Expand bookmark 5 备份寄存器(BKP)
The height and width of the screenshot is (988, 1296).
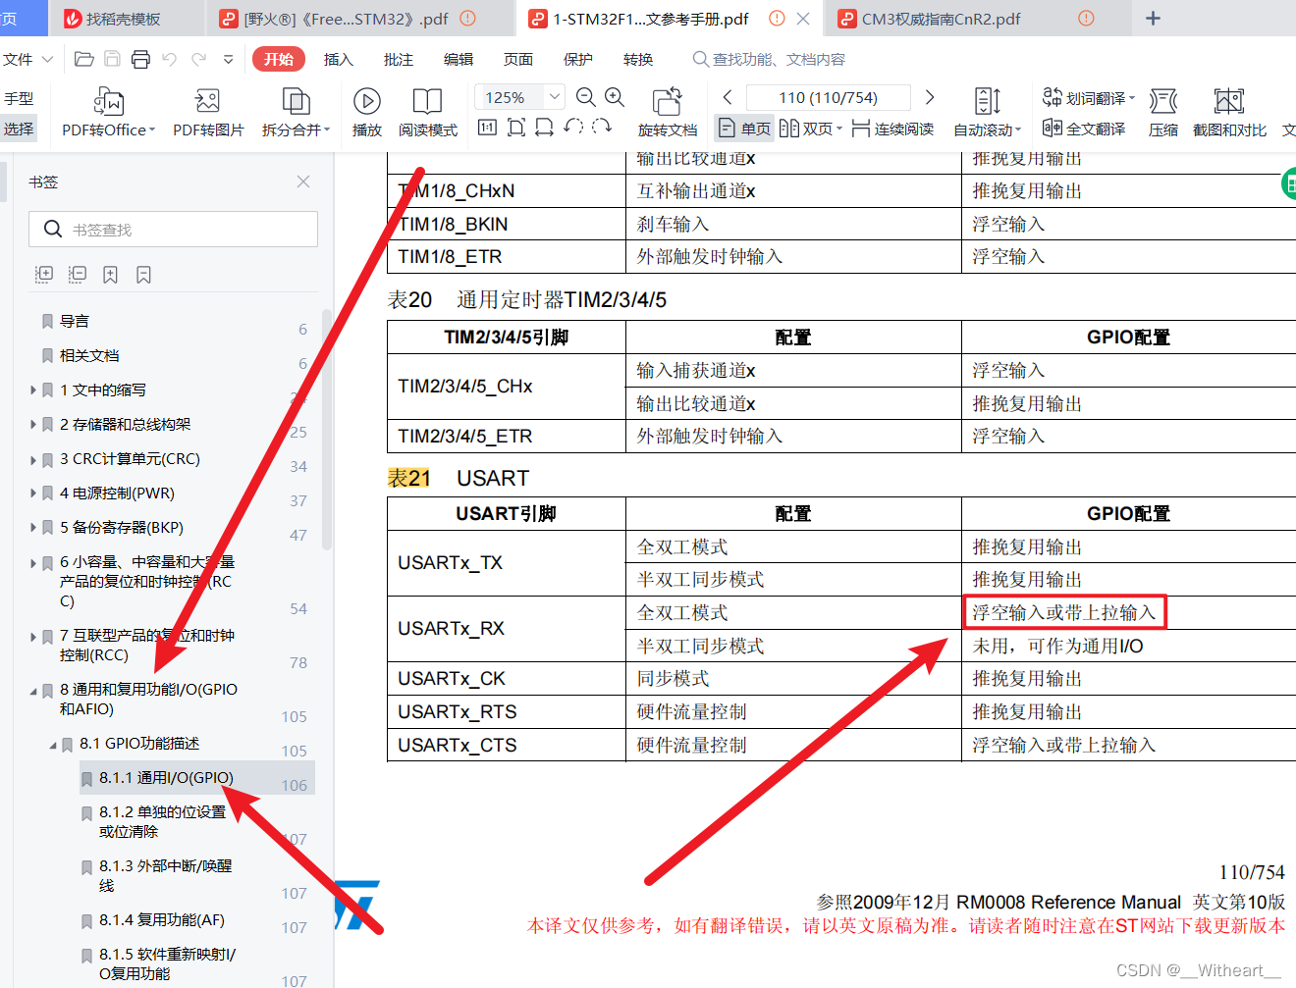pos(33,528)
